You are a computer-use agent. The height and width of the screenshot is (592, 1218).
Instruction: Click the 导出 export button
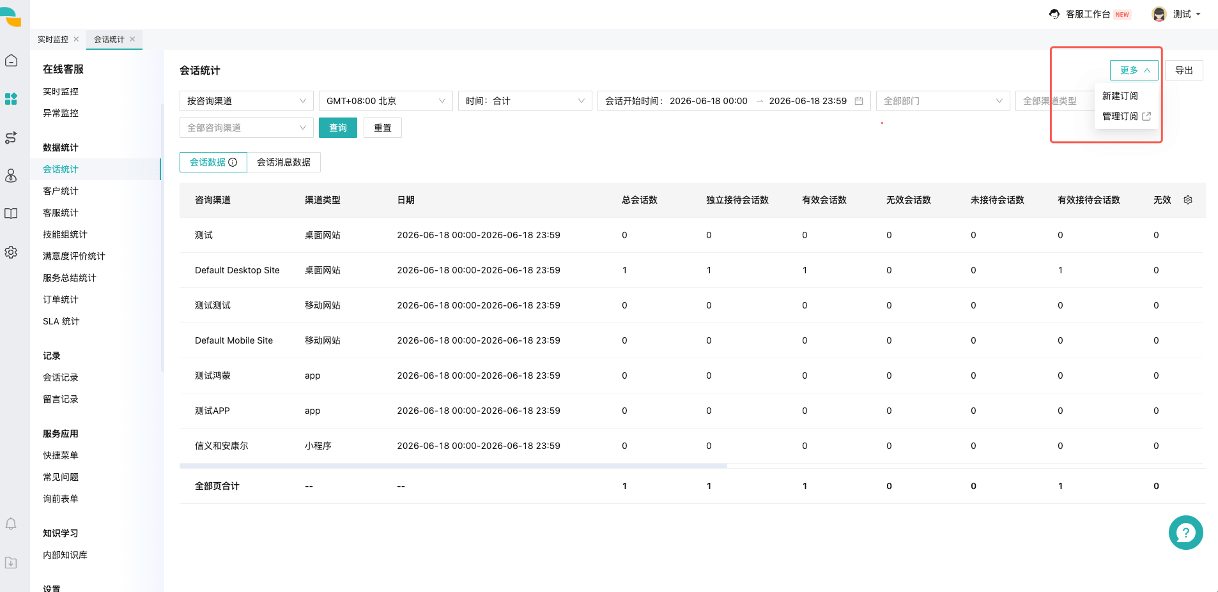tap(1184, 70)
